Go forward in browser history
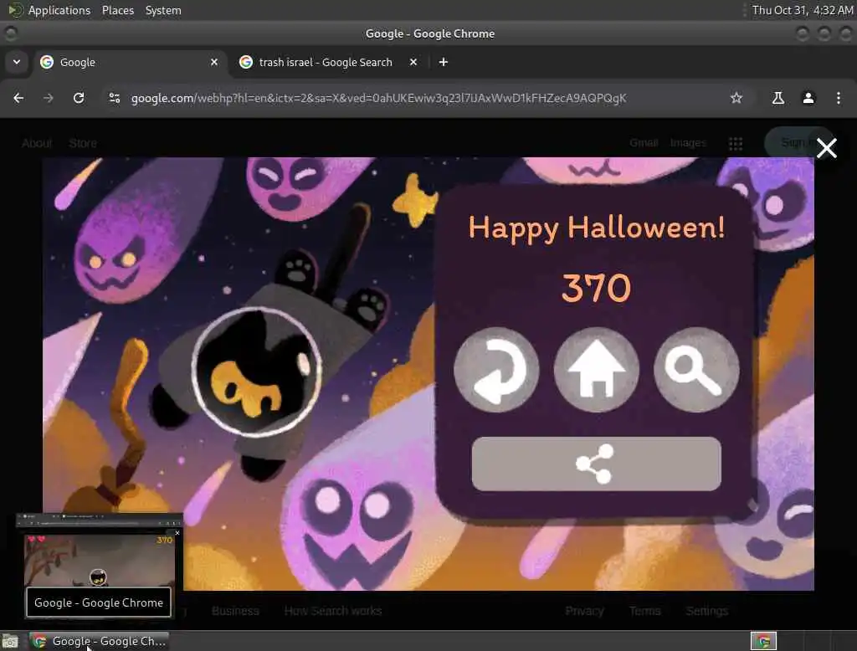The image size is (857, 651). pyautogui.click(x=49, y=98)
